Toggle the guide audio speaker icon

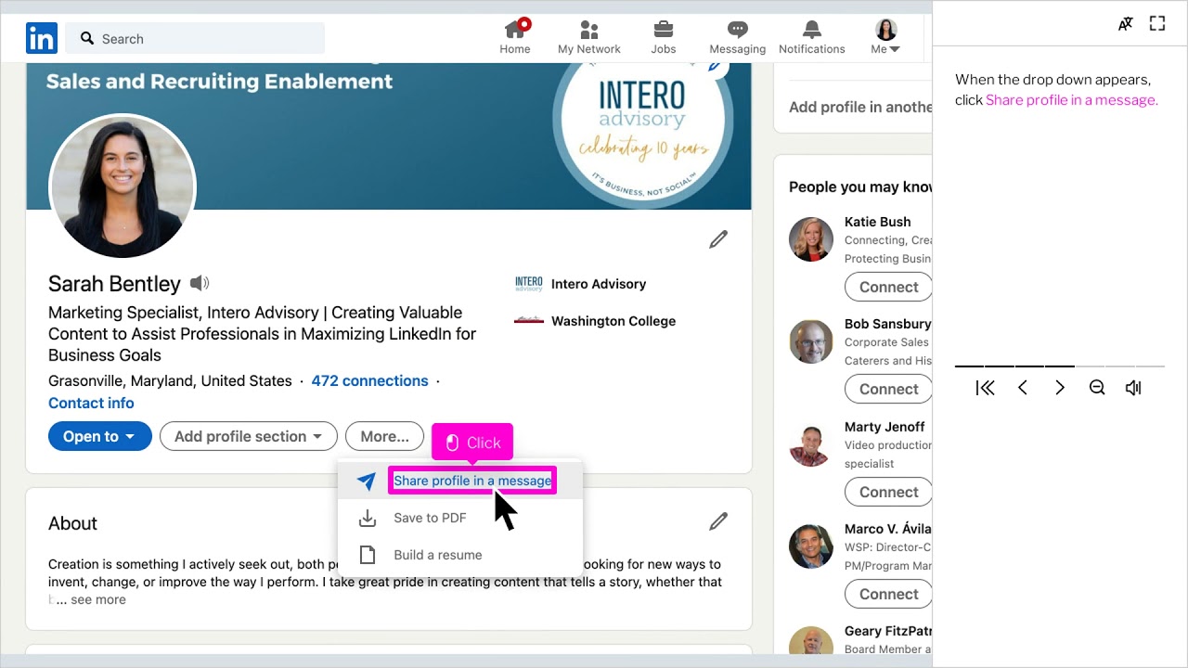pos(1133,388)
